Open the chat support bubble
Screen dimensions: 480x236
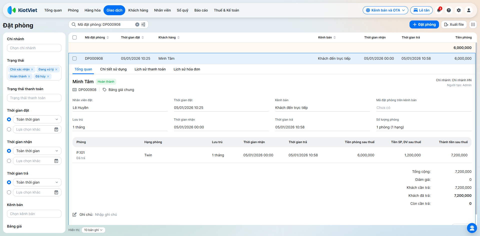(472, 228)
